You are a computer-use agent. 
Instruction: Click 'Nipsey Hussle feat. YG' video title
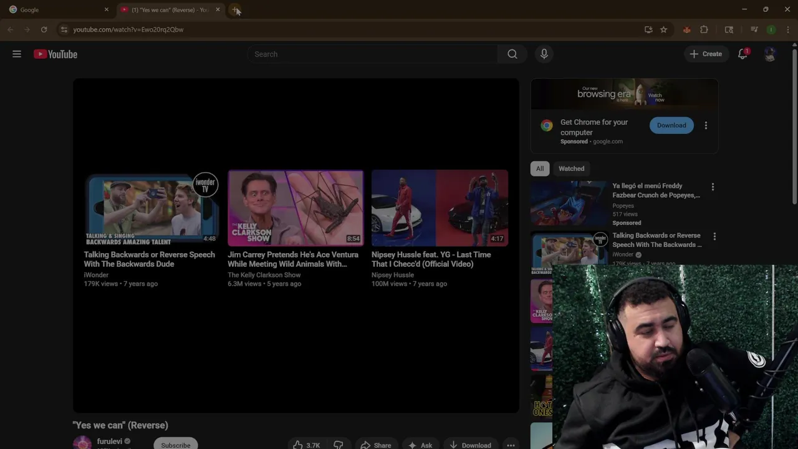pos(431,259)
